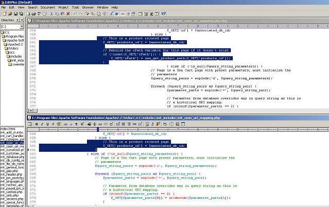Click the Italic icon in HTML toolbar

tap(42, 124)
